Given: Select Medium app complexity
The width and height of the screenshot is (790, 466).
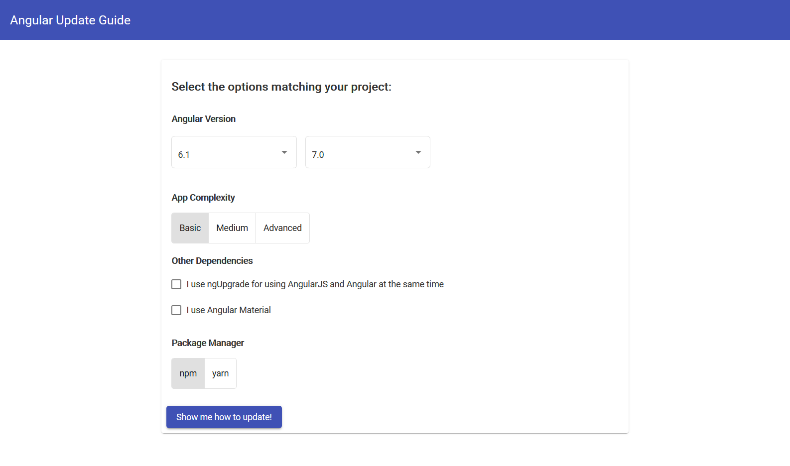Looking at the screenshot, I should (x=232, y=228).
